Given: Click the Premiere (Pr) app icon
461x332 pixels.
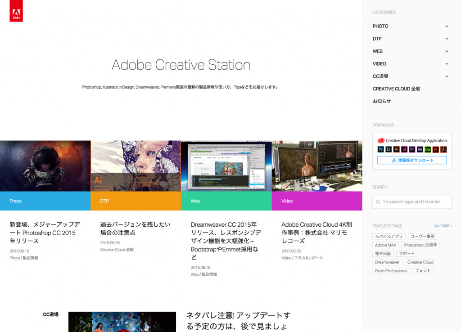Looking at the screenshot, I should (412, 149).
